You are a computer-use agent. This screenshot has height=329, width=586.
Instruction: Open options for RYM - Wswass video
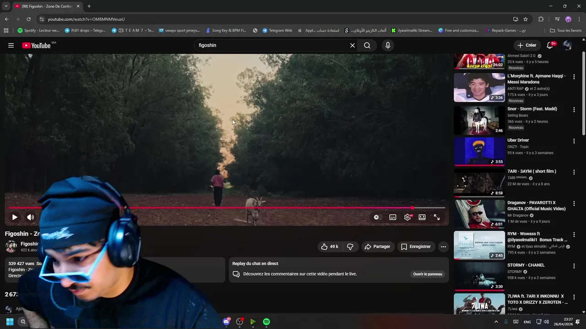574,235
